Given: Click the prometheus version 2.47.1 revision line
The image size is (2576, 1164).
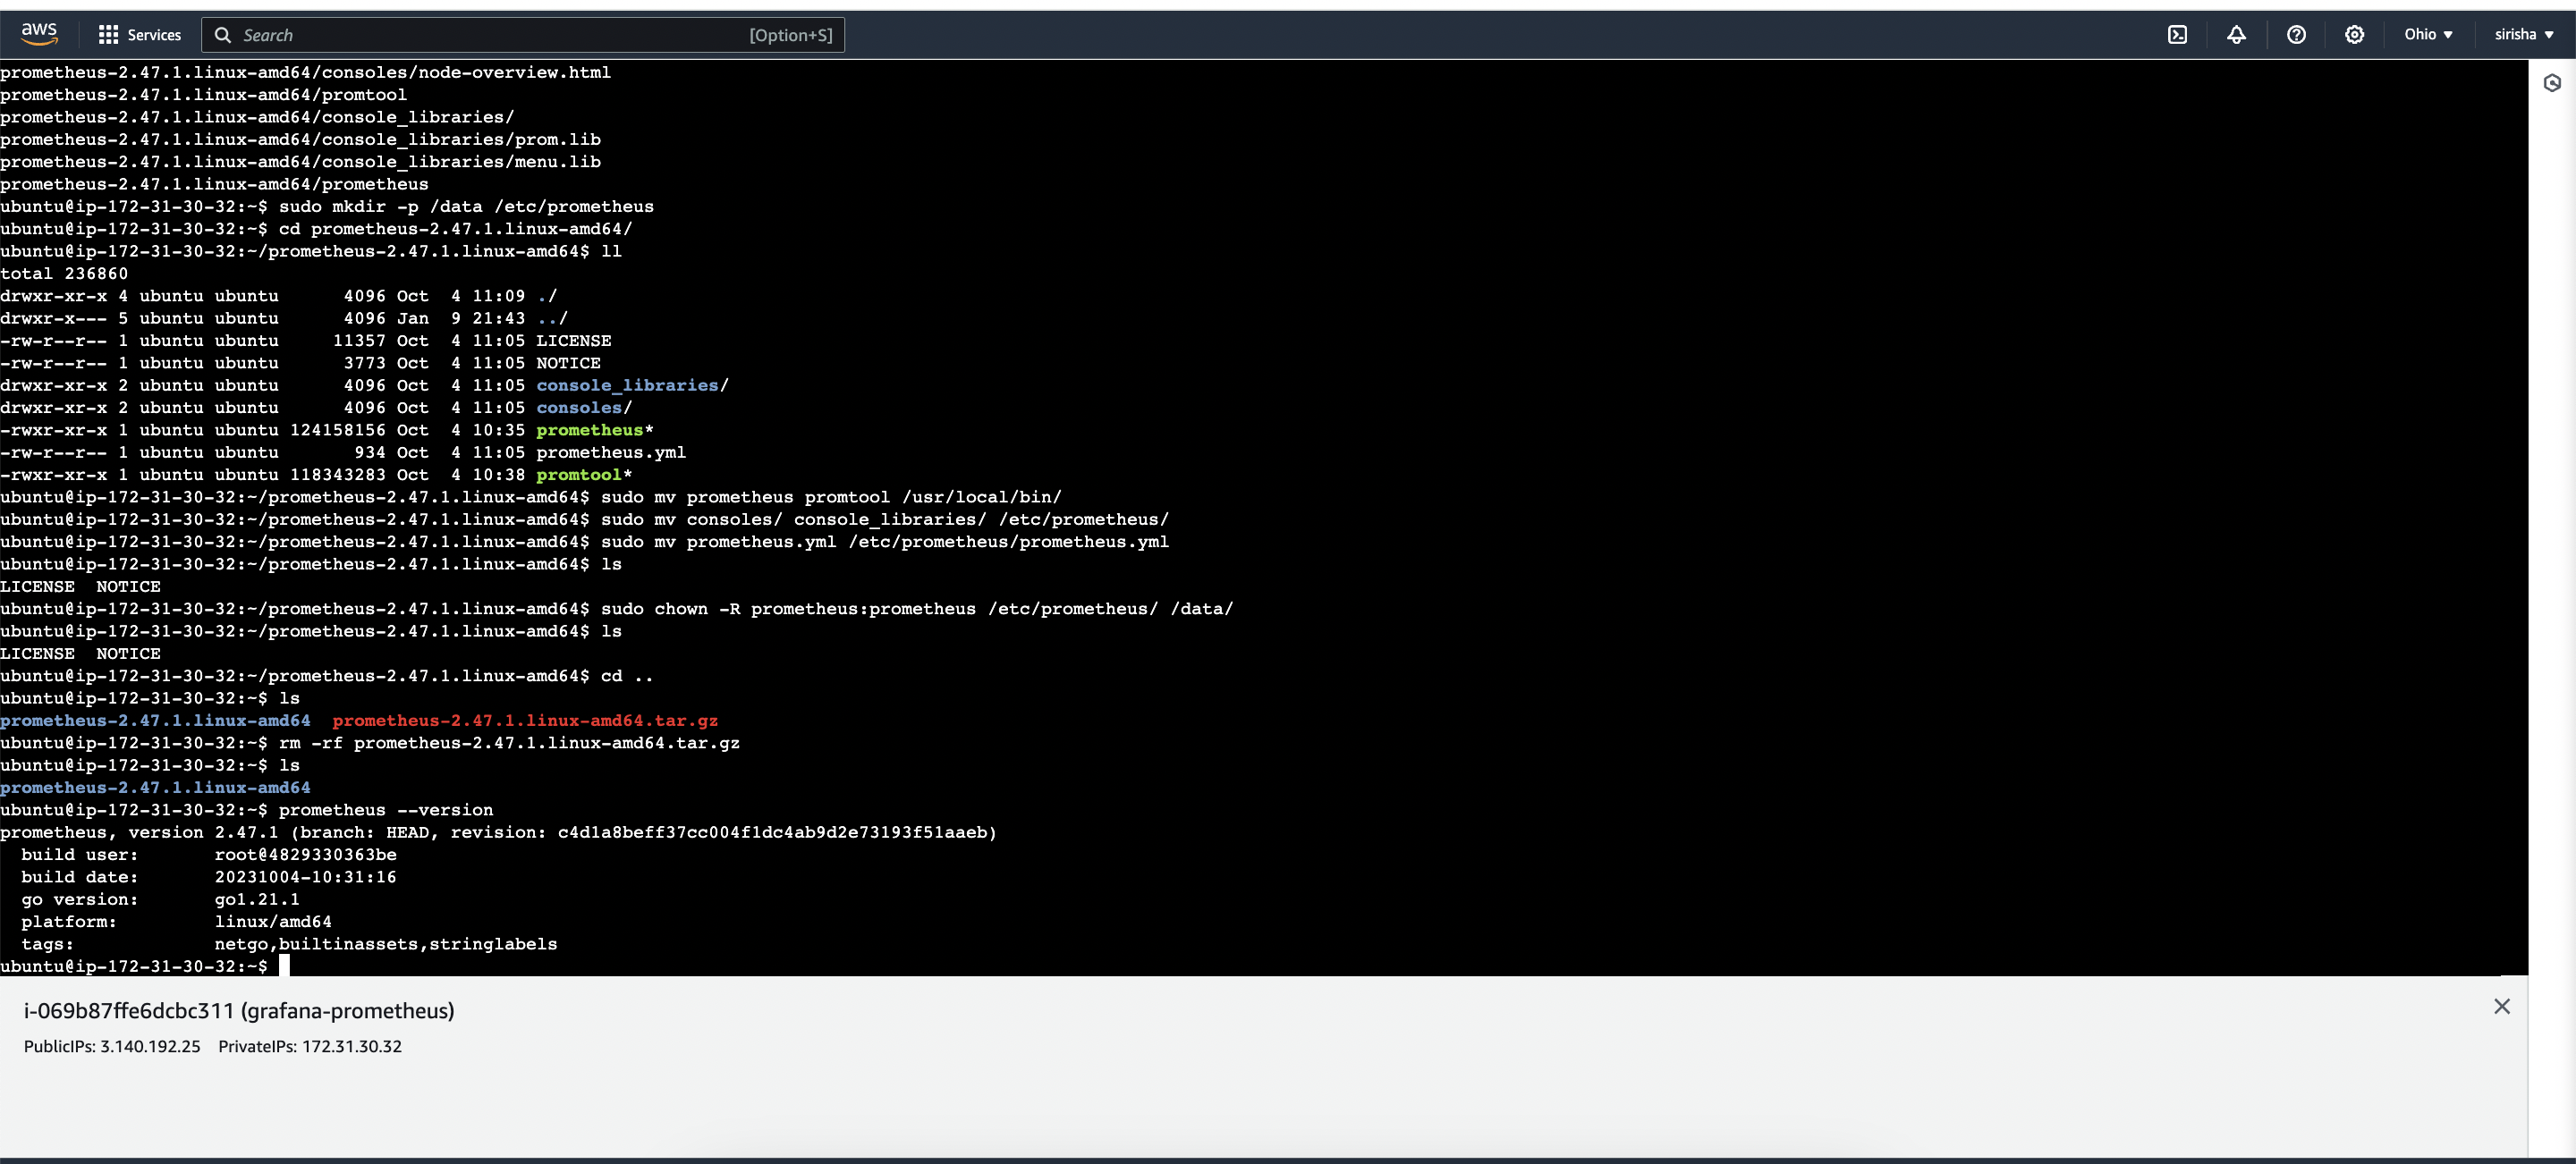Looking at the screenshot, I should (498, 831).
